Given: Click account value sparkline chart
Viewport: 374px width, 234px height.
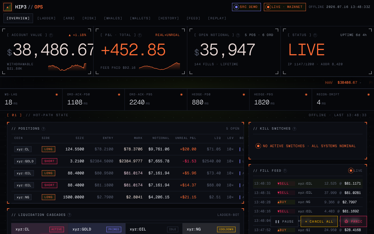Looking at the screenshot, I should [67, 67].
